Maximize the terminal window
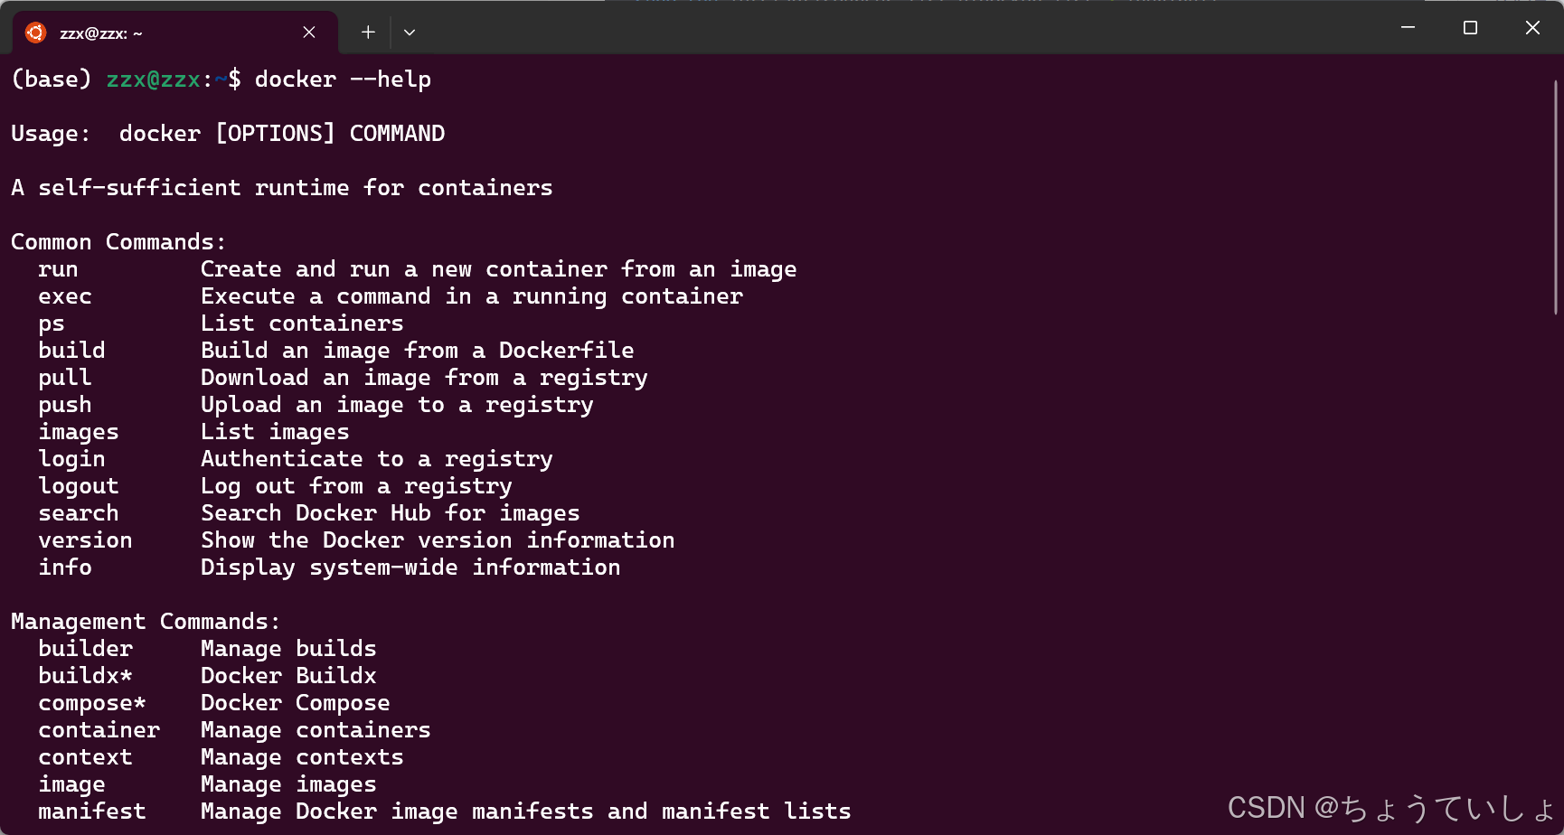 point(1470,28)
